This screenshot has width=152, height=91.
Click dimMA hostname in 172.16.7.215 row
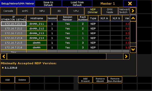(37, 43)
